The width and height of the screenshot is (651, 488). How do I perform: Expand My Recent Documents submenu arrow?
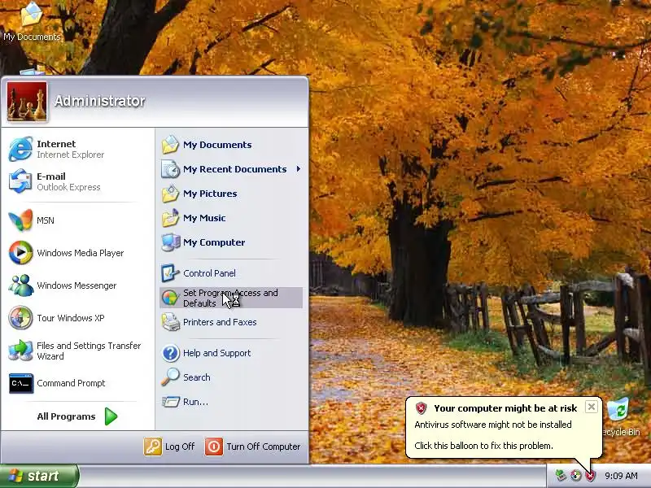[x=299, y=169]
